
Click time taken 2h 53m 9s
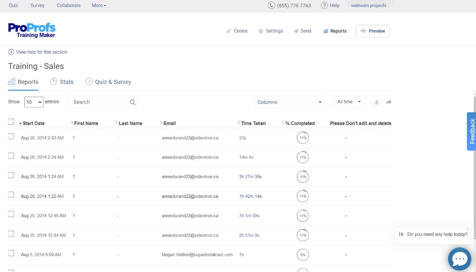click(x=249, y=235)
